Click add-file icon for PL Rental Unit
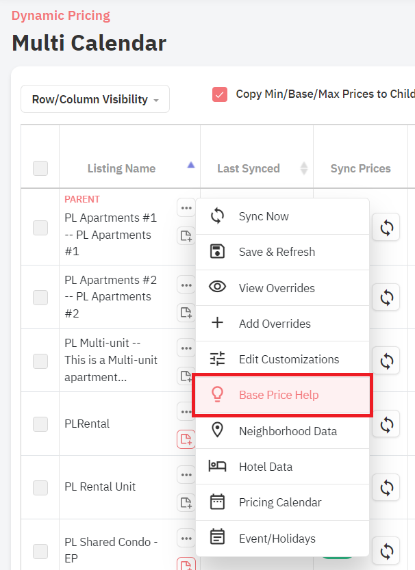415x570 pixels. [186, 503]
